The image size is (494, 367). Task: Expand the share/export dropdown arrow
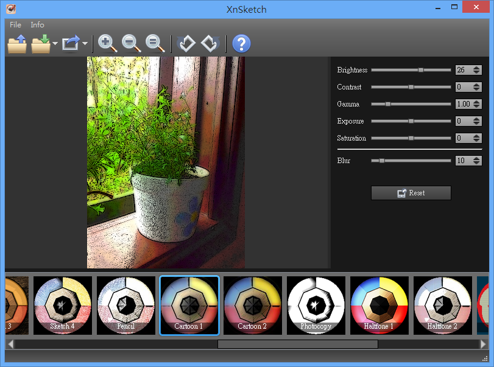pyautogui.click(x=85, y=44)
